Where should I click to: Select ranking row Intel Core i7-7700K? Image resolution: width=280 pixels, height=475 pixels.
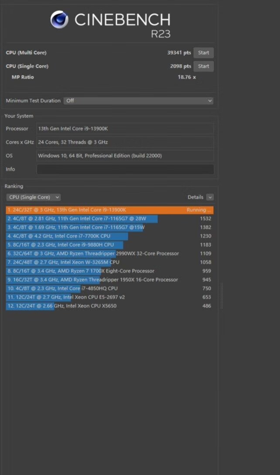110,236
